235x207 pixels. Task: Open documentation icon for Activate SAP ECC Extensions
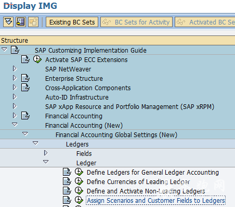click(25, 59)
